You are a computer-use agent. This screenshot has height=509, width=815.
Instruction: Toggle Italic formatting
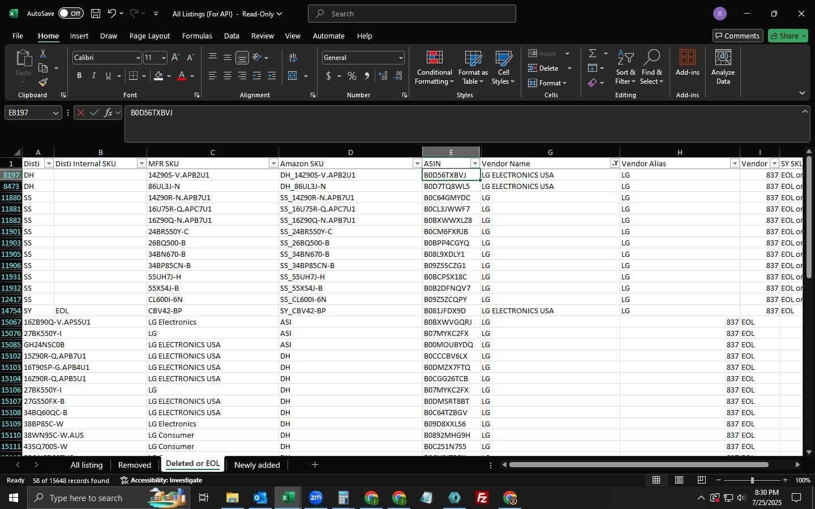(x=94, y=76)
